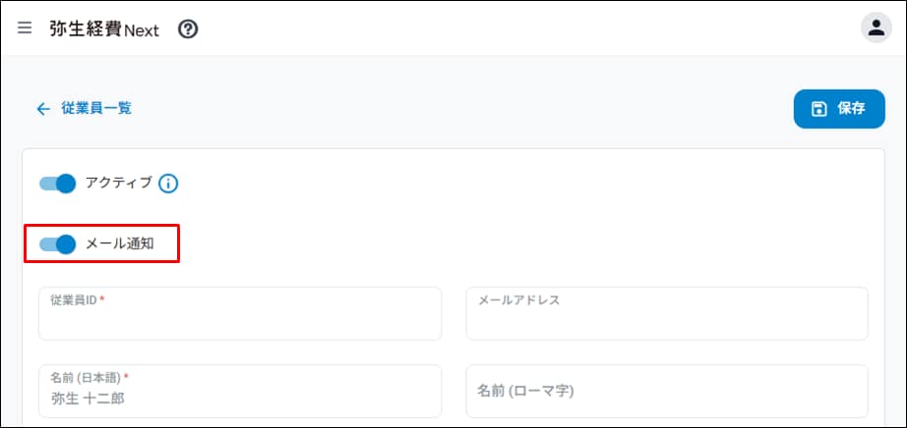907x428 pixels.
Task: Focus the 名前 (ローマ字) field
Action: [x=666, y=391]
